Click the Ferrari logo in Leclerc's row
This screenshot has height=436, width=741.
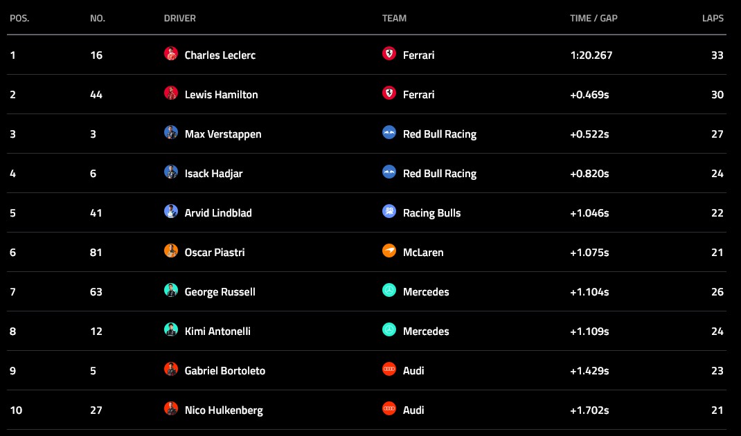point(389,54)
